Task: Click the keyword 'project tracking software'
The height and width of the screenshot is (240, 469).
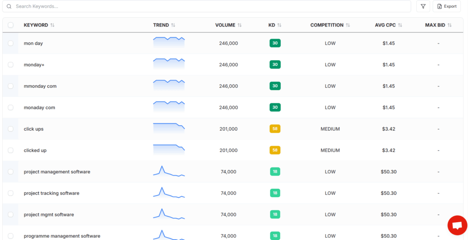Action: [x=51, y=193]
